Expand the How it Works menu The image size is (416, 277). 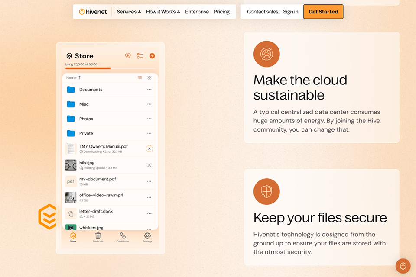[x=163, y=12]
